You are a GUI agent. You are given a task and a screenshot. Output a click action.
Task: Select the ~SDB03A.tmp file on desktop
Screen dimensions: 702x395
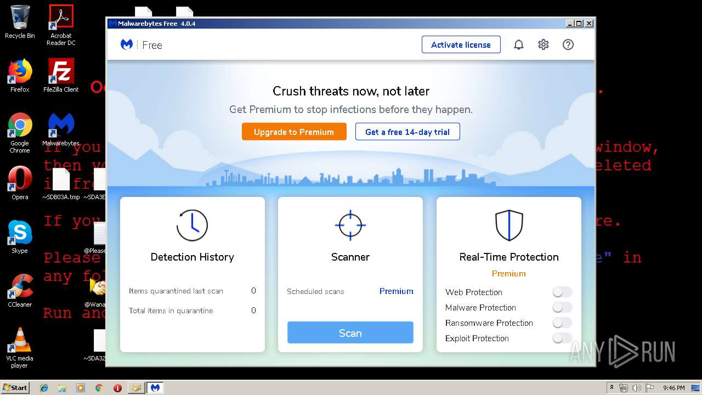[61, 183]
